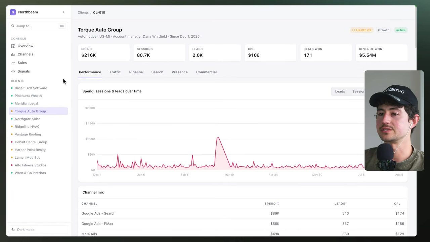Screen dimensions: 430x242
Task: Select Lumen Med Spa client
Action: click(38, 158)
